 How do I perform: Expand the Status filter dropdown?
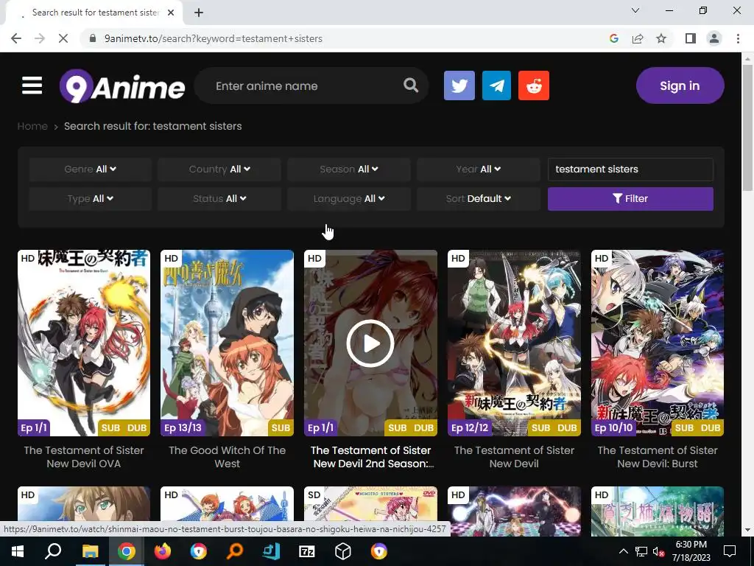pos(219,198)
